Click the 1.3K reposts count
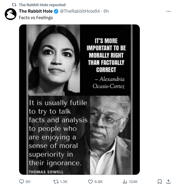Screen dimensions: 176x188 click(64, 182)
